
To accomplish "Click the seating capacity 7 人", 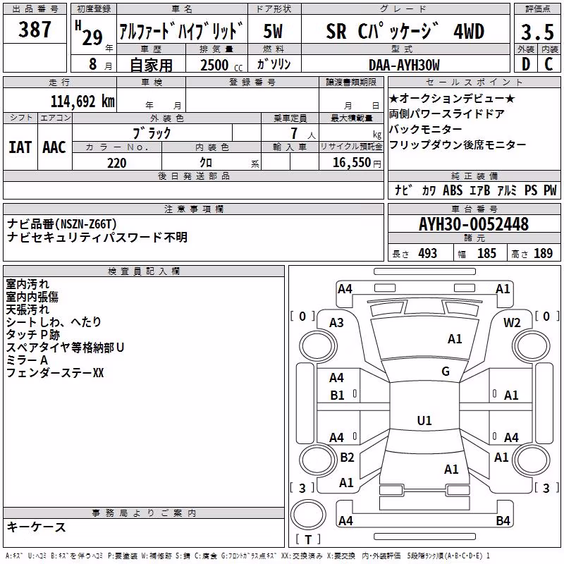I will [303, 133].
